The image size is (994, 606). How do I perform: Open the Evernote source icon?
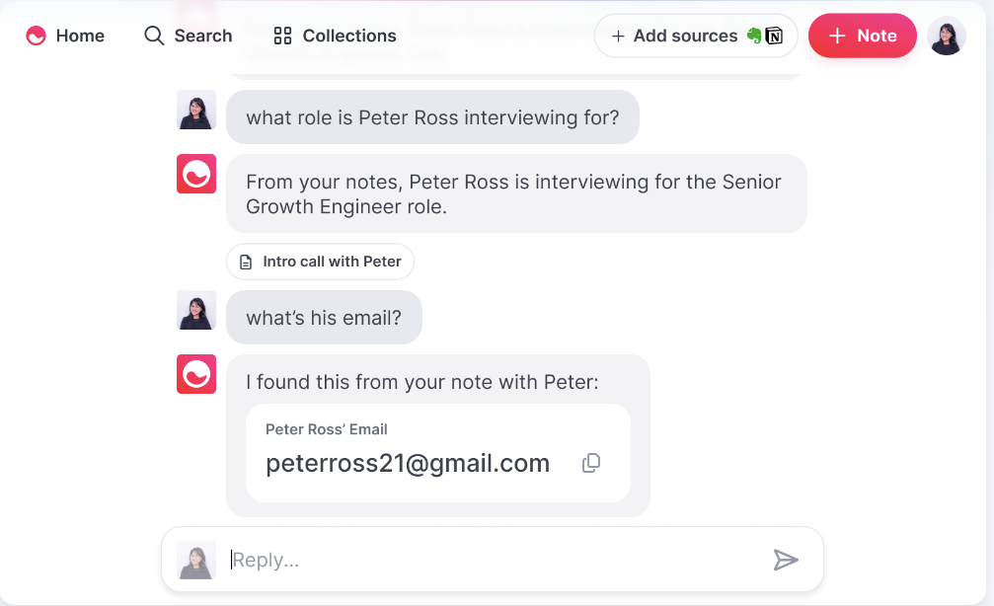[x=754, y=36]
